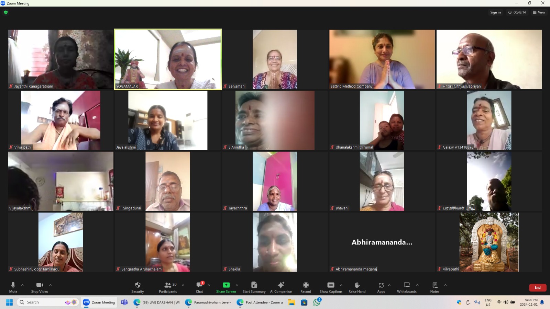550x309 pixels.
Task: Start the AI Companion
Action: click(281, 287)
